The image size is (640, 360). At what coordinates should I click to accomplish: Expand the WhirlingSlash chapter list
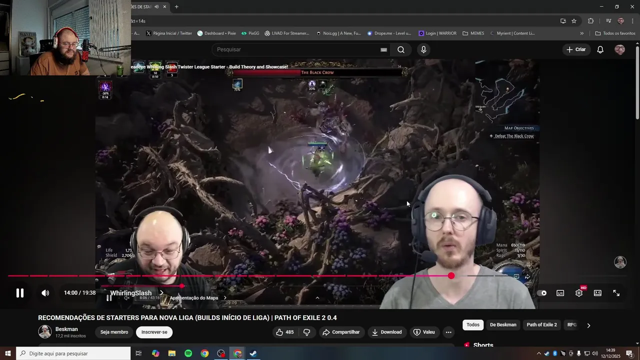pos(137,293)
